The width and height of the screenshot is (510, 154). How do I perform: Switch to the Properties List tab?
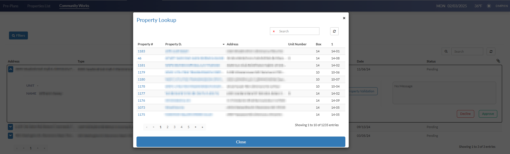39,6
